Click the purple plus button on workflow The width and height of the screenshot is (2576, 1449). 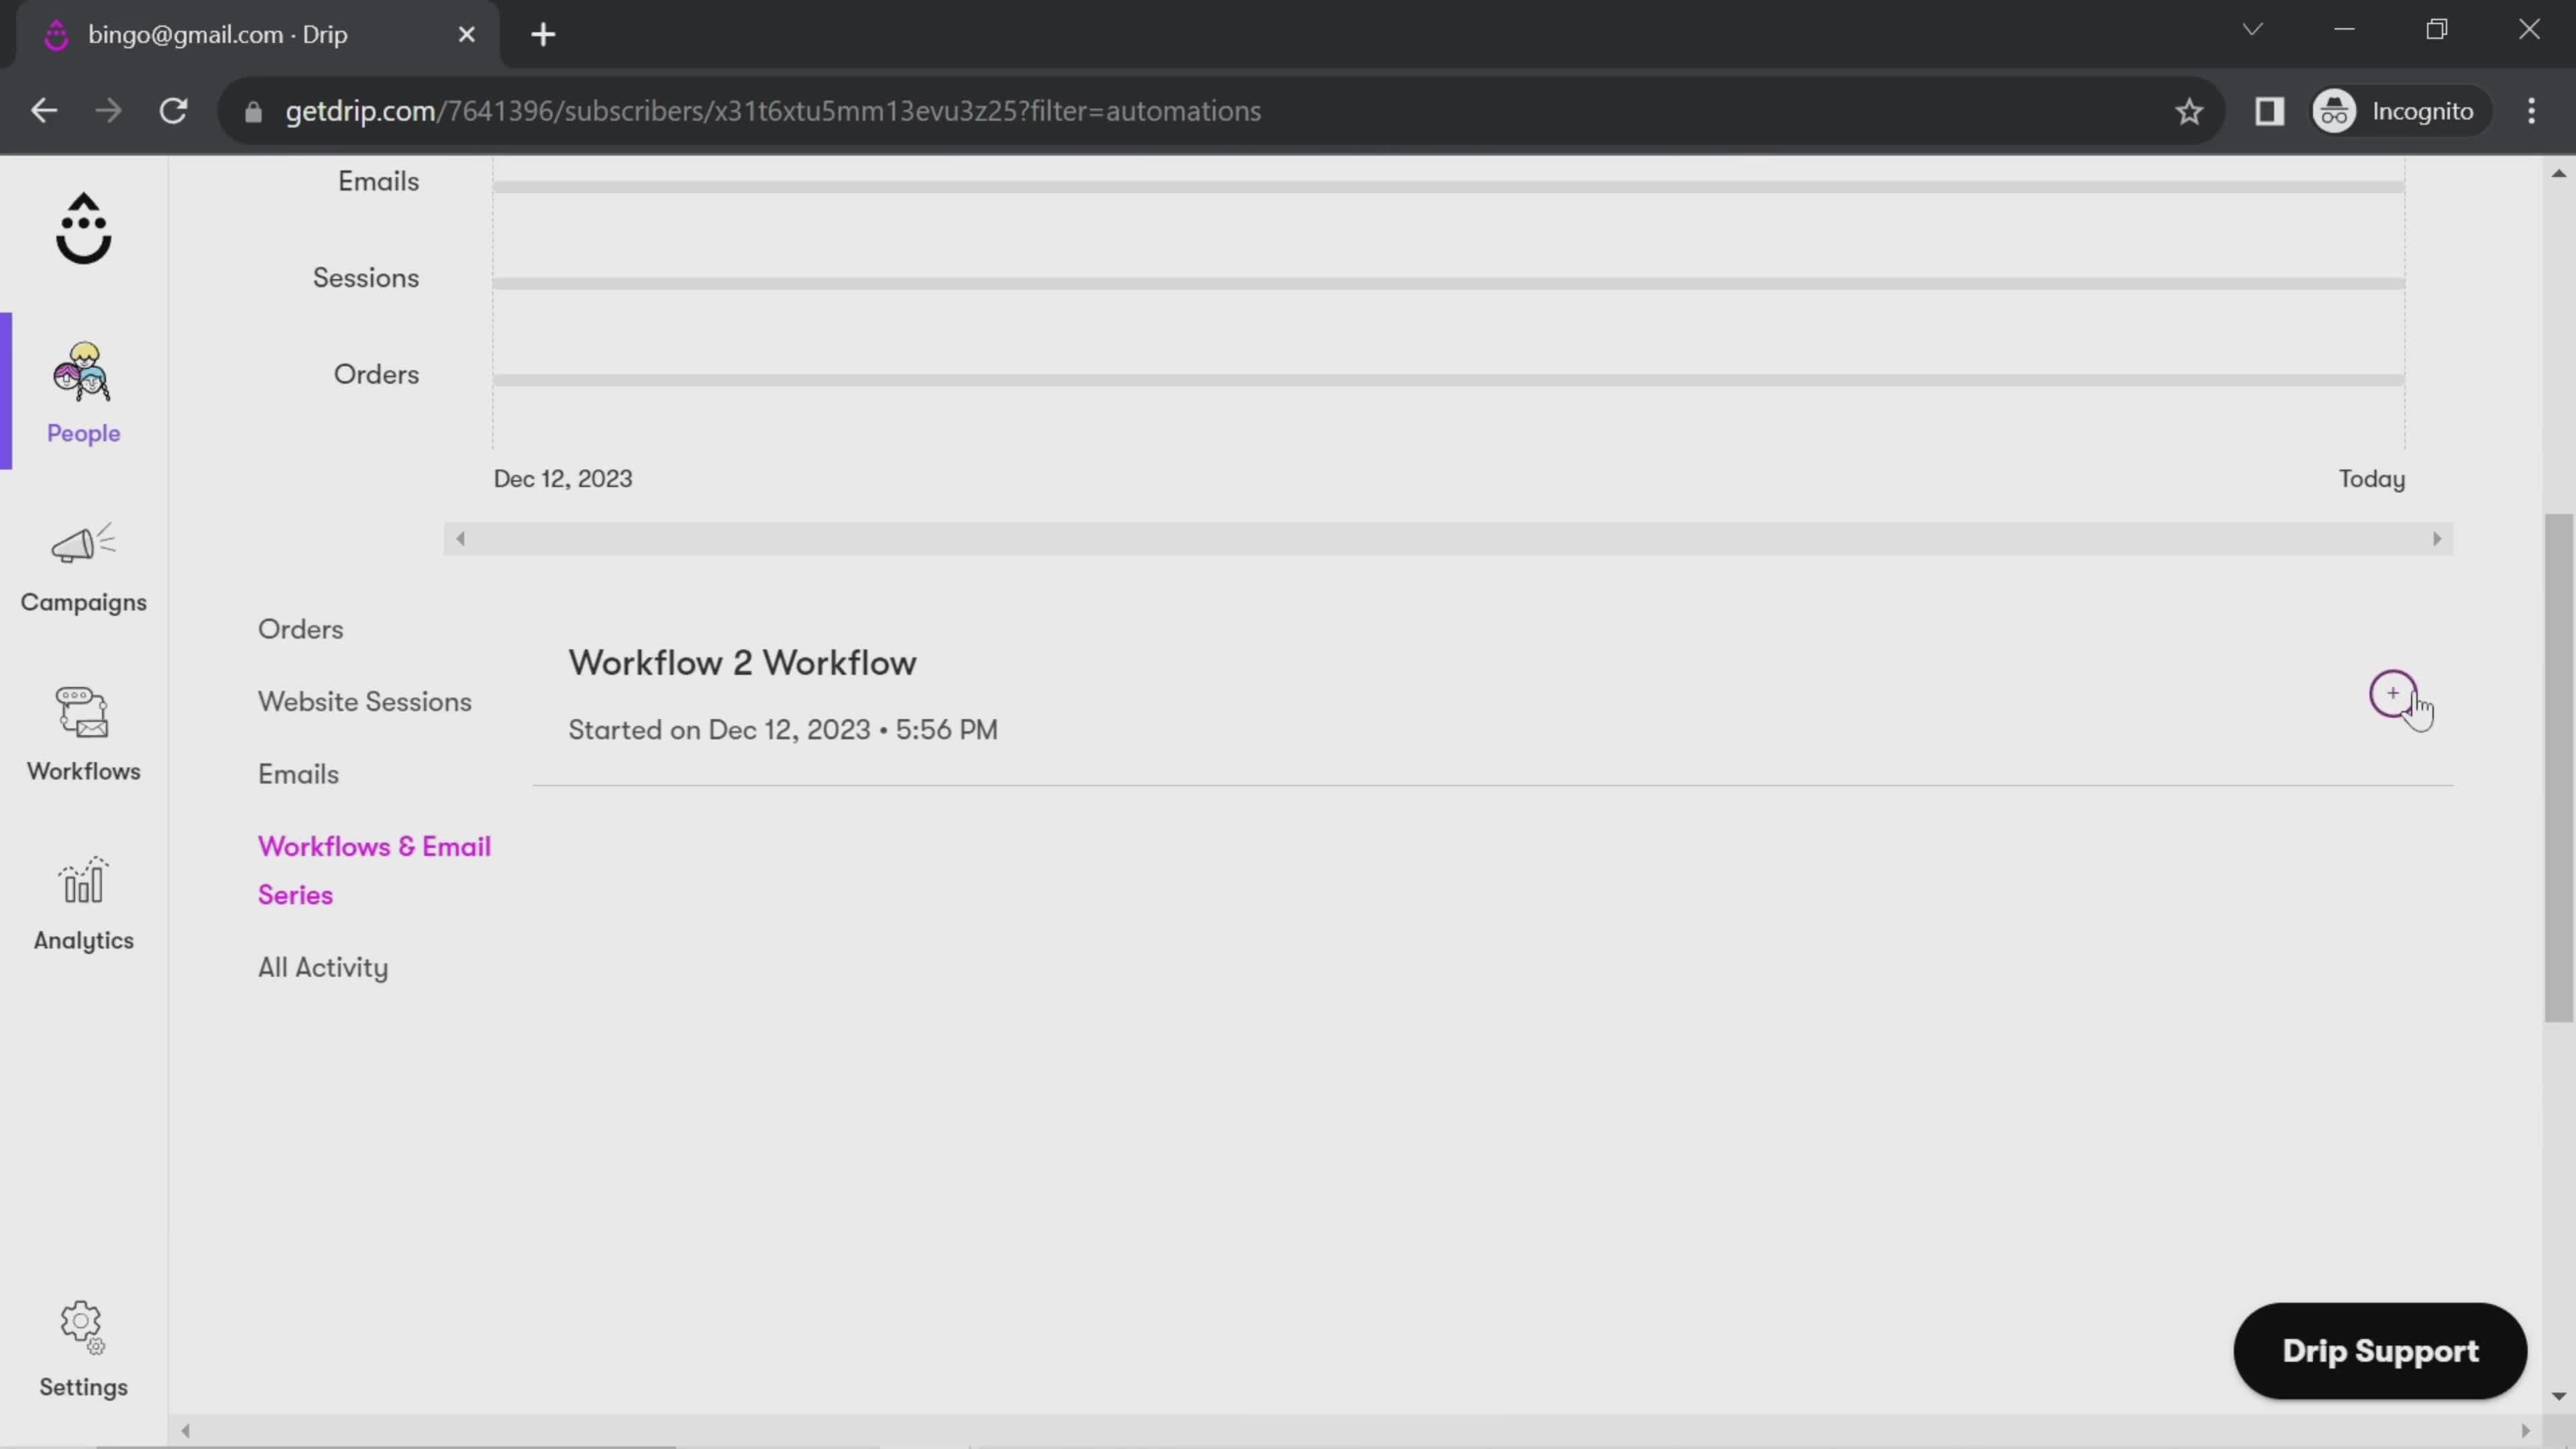(x=2394, y=692)
